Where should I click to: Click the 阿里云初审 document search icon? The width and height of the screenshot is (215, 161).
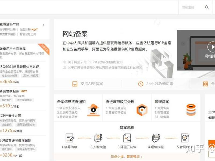click(x=127, y=138)
